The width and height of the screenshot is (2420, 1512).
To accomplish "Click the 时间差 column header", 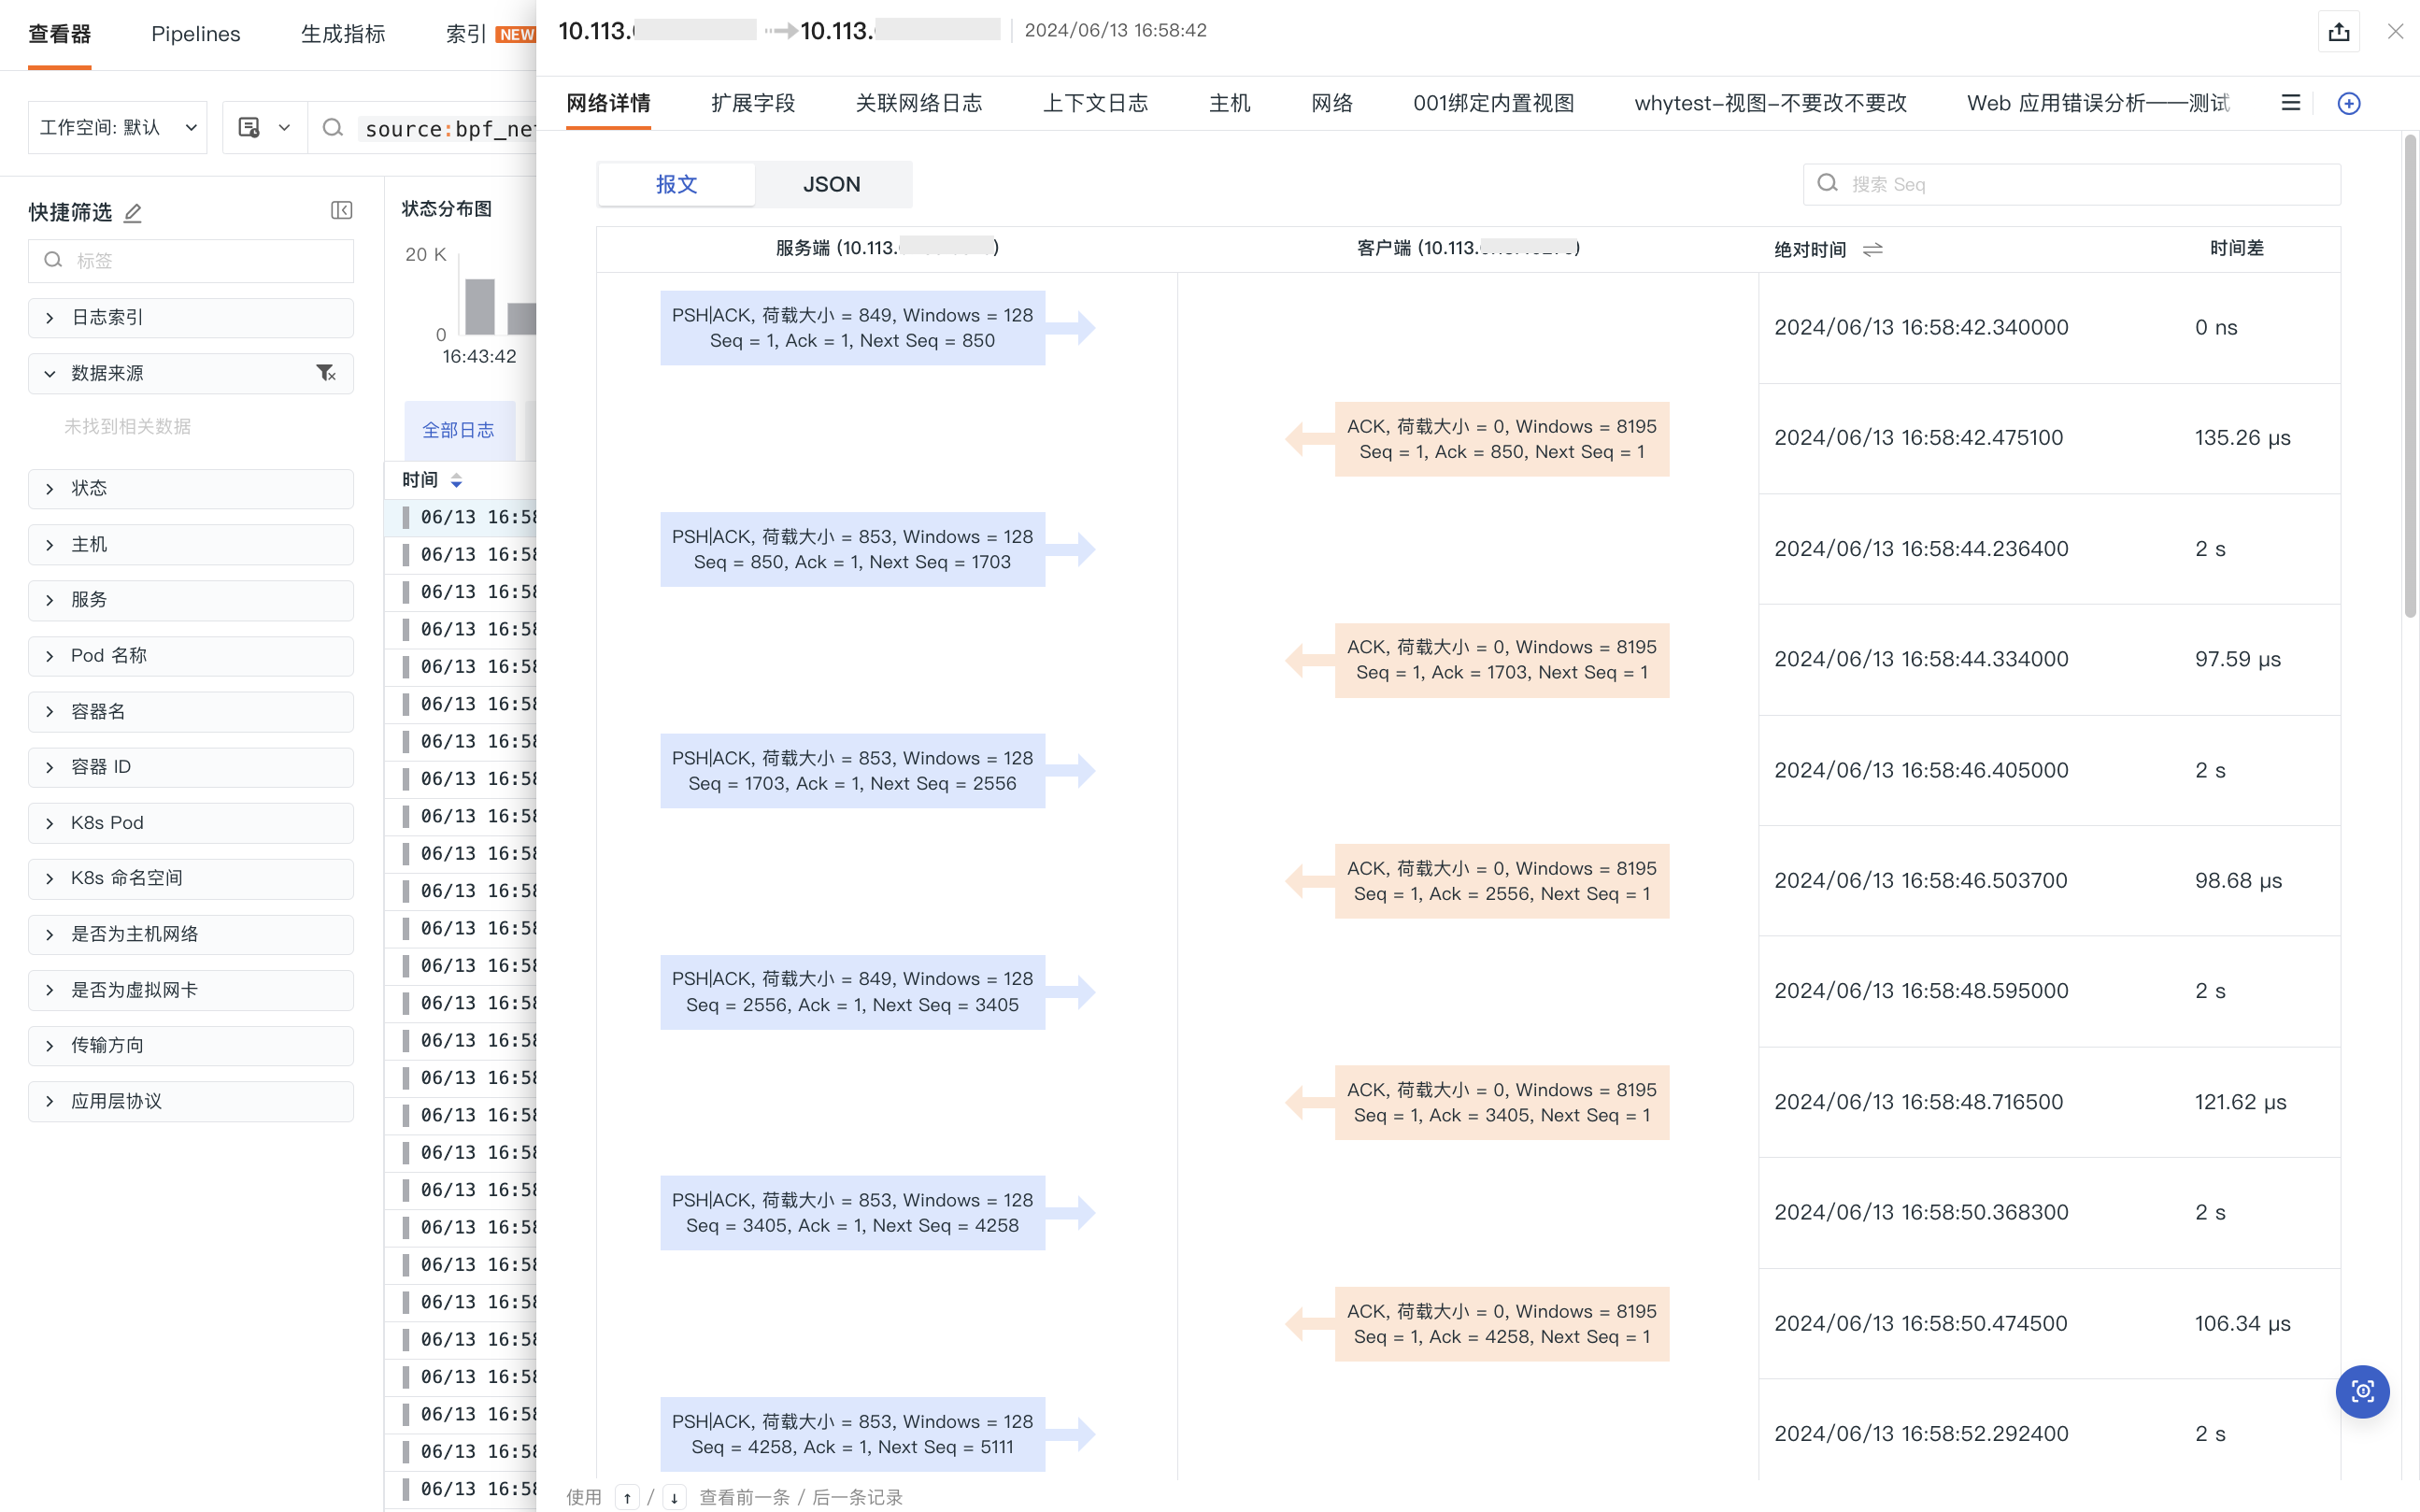I will [x=2236, y=248].
